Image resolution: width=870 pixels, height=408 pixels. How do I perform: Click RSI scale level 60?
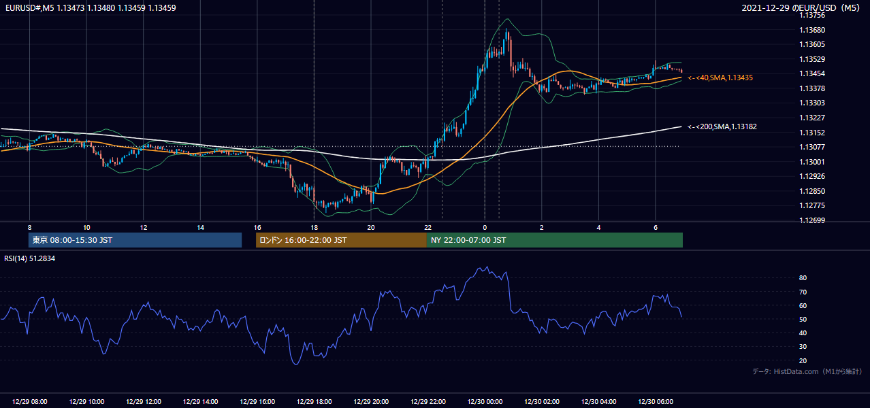[x=803, y=305]
